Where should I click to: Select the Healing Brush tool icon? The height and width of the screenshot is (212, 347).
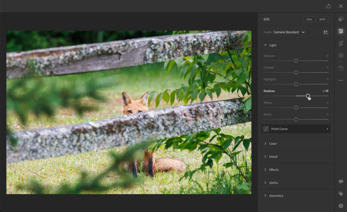coord(341,55)
